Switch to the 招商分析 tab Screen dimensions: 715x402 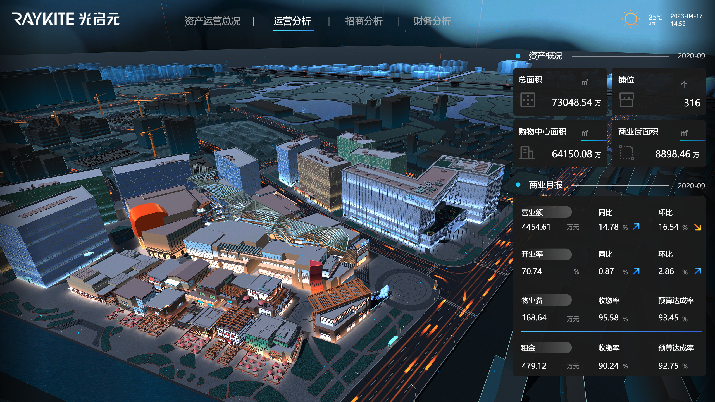(x=364, y=21)
